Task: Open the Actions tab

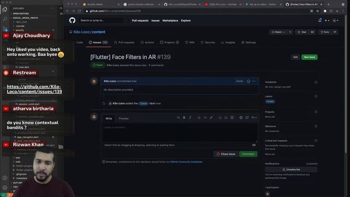Action: [147, 43]
